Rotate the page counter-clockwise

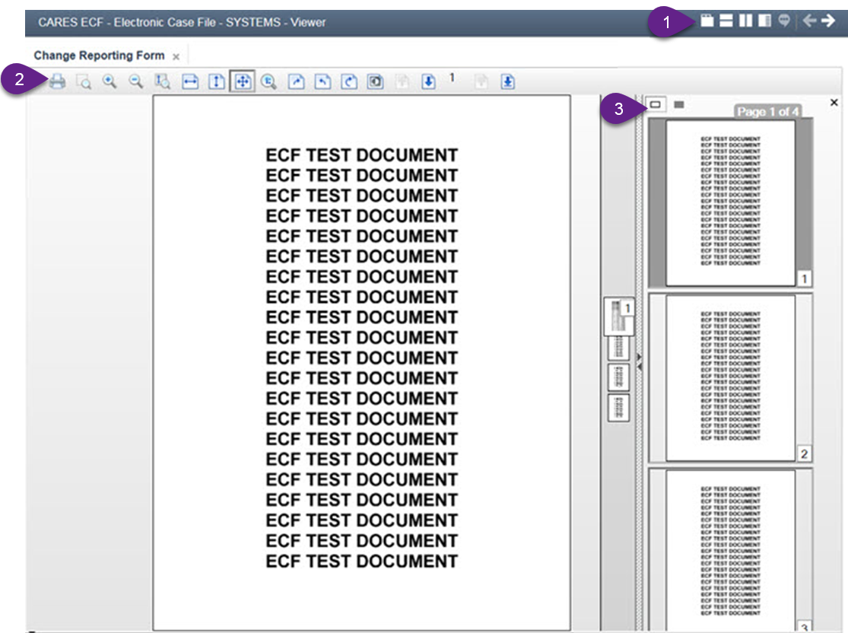click(x=322, y=81)
